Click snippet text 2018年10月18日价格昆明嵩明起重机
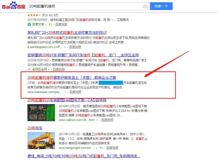 [x=84, y=65]
